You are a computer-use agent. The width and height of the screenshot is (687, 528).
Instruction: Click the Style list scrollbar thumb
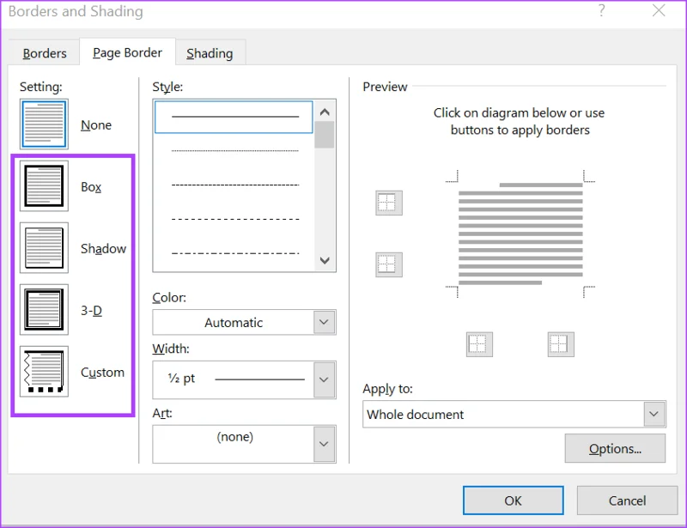325,135
